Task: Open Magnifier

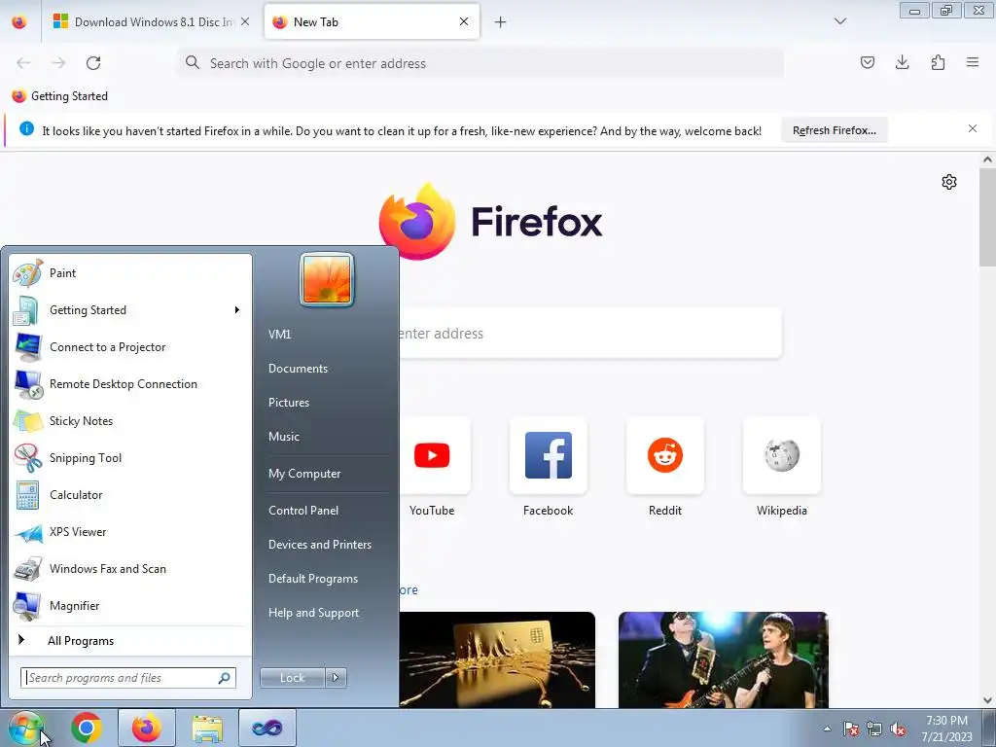Action: click(130, 606)
